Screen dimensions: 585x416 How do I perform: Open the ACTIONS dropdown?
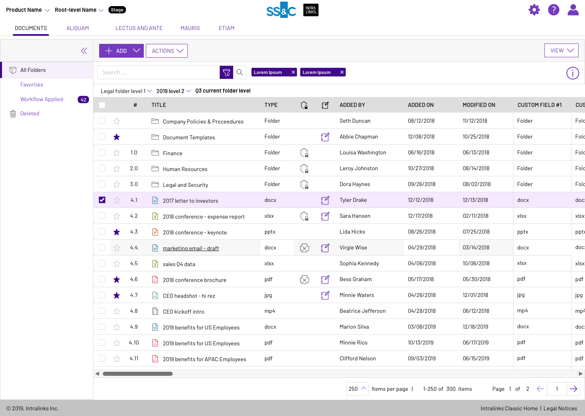click(167, 51)
